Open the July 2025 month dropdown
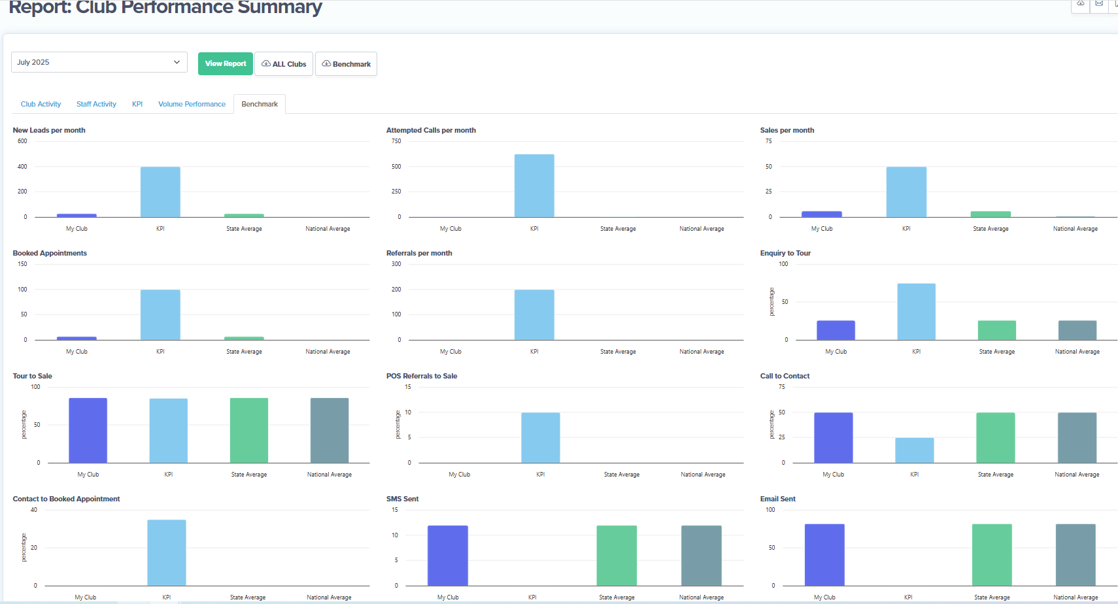 pyautogui.click(x=99, y=62)
